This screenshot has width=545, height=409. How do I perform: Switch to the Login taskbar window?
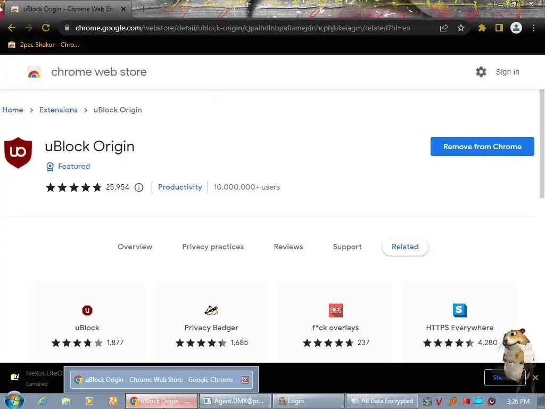(x=308, y=401)
